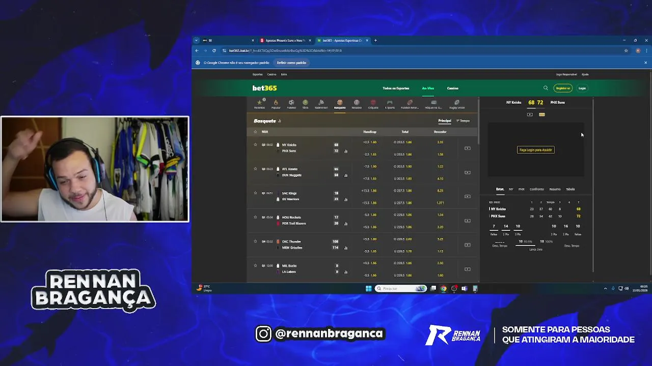652x366 pixels.
Task: Reload the page with Chrome refresh icon
Action: point(214,50)
